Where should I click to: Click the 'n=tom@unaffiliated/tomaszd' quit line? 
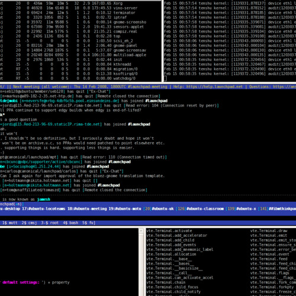pyautogui.click(x=73, y=190)
